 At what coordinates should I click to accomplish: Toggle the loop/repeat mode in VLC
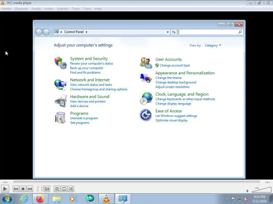(x=64, y=189)
